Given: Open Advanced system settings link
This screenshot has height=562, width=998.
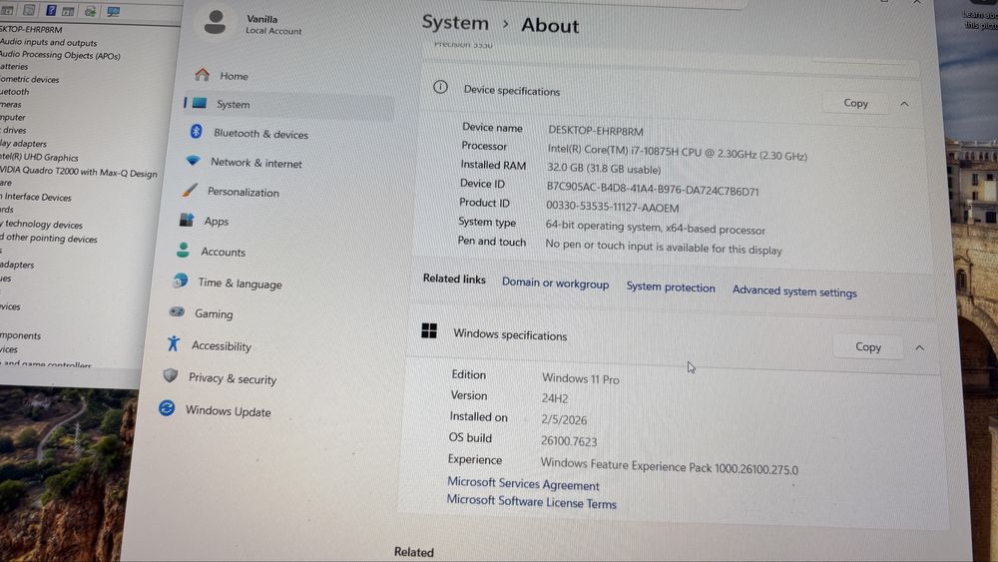Looking at the screenshot, I should (794, 291).
